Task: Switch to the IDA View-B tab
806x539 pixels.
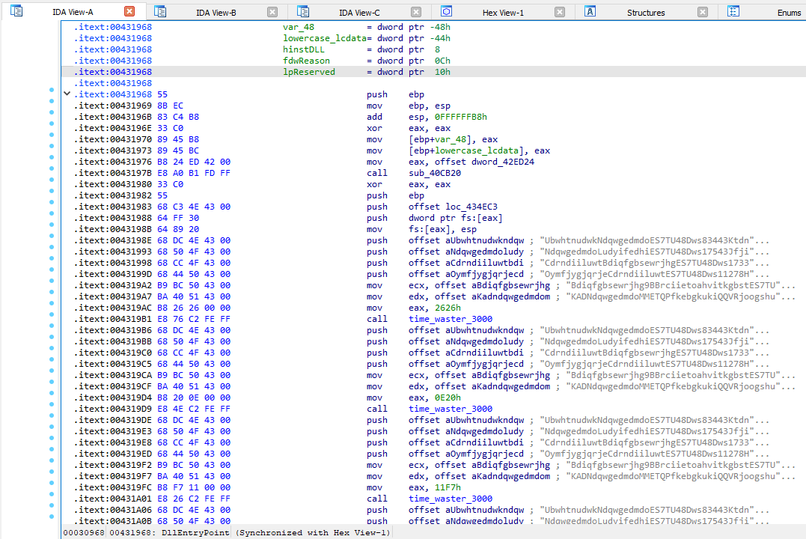Action: click(216, 12)
